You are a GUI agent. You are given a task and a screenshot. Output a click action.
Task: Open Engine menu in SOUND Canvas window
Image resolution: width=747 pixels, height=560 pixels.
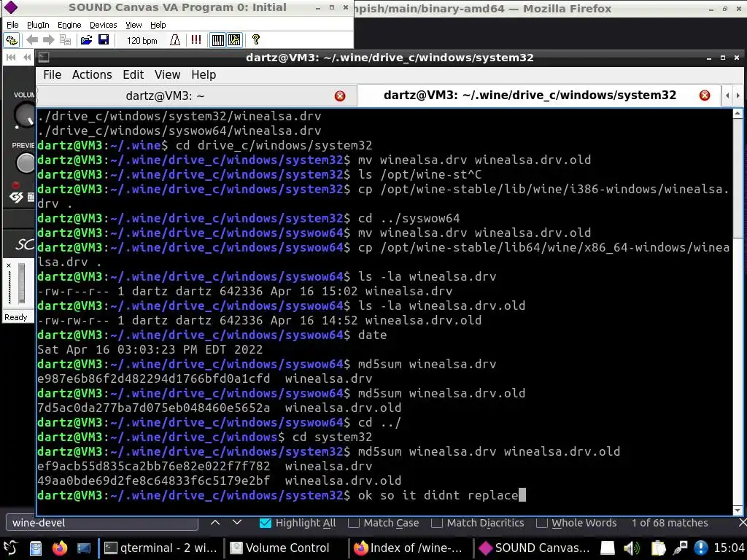click(69, 25)
